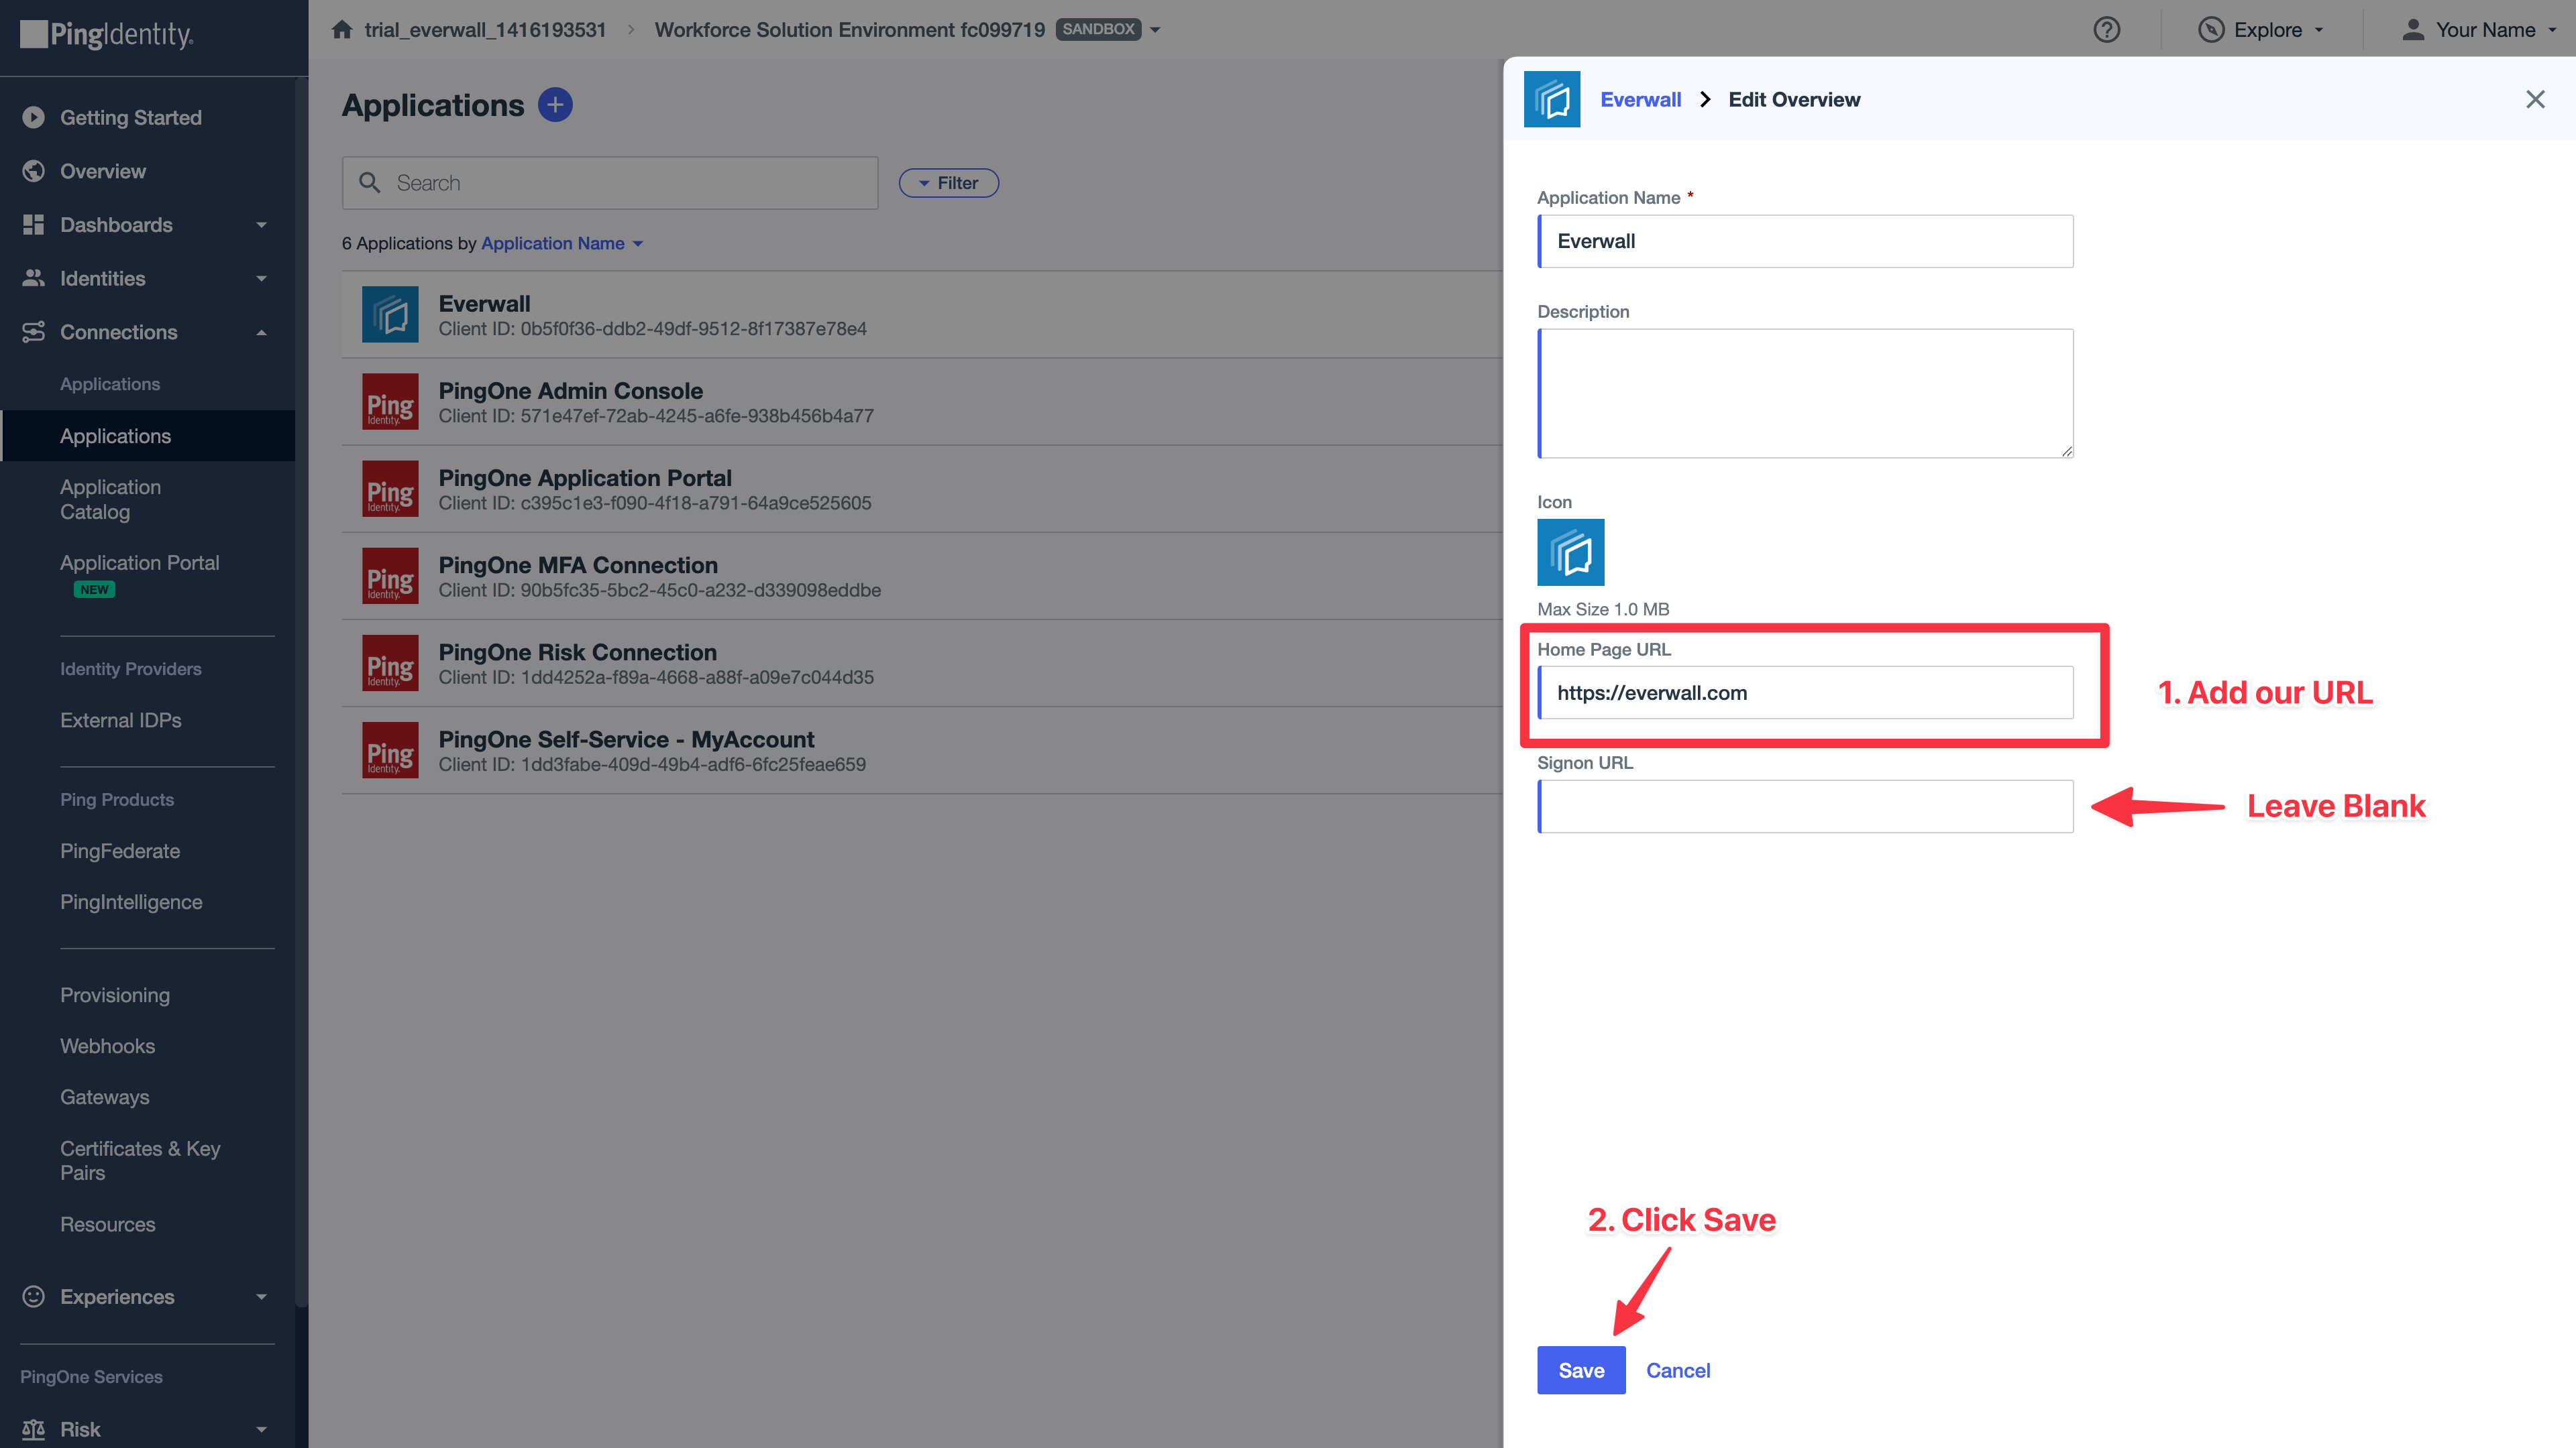
Task: Click the Everwall icon in panel header
Action: (1552, 99)
